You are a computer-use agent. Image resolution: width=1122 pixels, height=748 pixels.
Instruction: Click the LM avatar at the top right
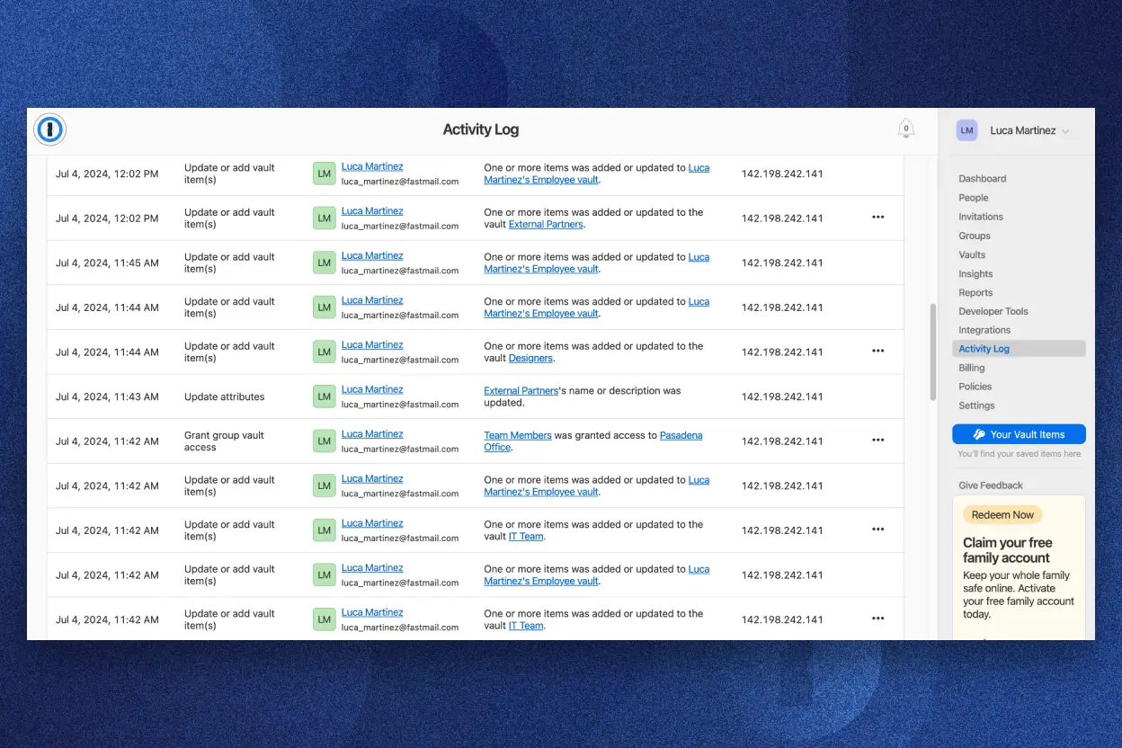[966, 129]
